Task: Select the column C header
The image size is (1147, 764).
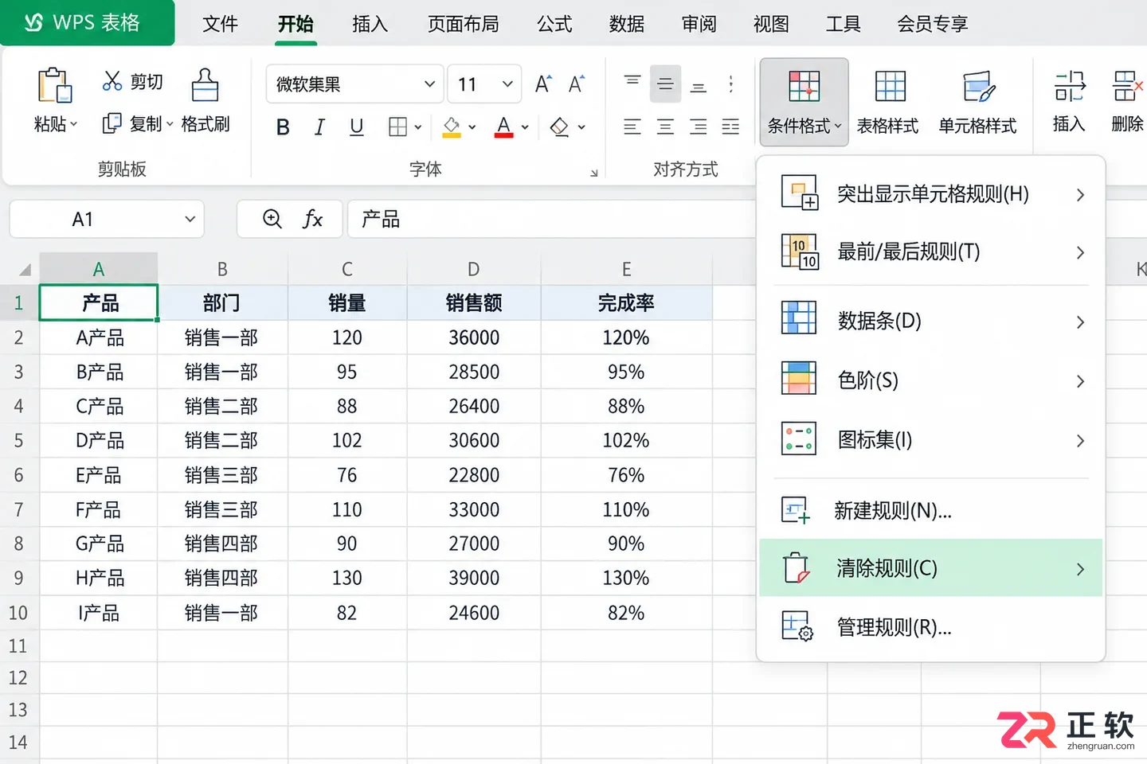Action: coord(347,269)
